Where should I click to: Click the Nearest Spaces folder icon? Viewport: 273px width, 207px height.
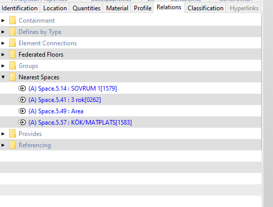[12, 77]
